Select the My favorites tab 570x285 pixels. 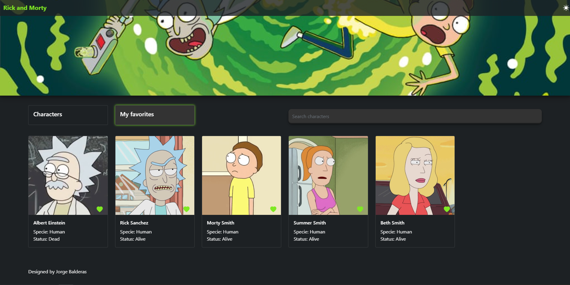(x=155, y=115)
